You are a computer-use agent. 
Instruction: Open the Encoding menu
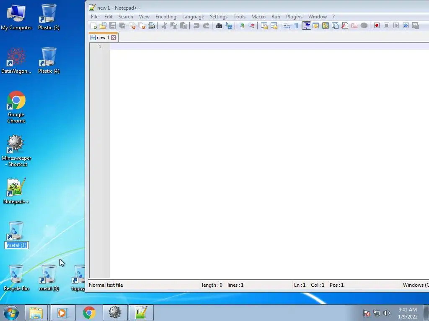tap(166, 17)
